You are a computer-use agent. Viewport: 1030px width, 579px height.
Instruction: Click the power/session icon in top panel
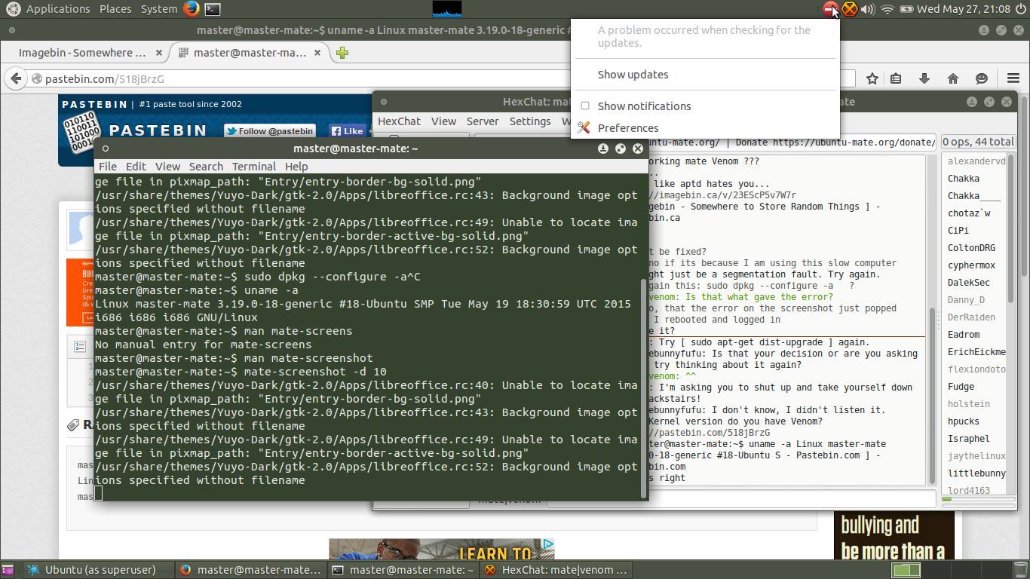point(1021,9)
